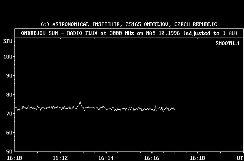Click the 50 value on flux axis

tap(10, 151)
